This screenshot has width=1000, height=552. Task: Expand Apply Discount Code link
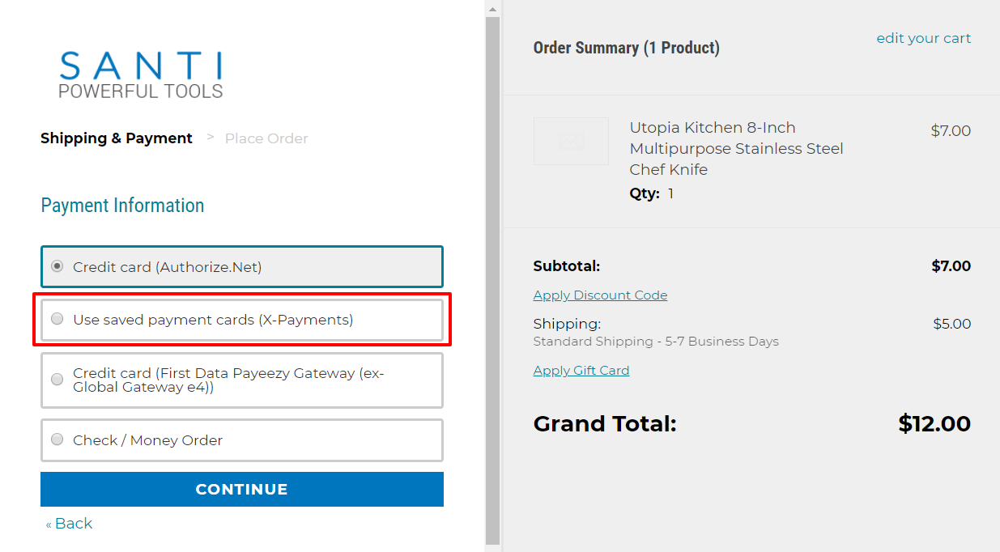pyautogui.click(x=600, y=295)
